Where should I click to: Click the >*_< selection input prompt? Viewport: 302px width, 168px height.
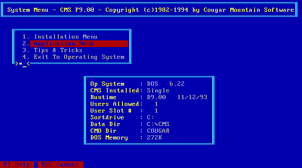pos(23,64)
